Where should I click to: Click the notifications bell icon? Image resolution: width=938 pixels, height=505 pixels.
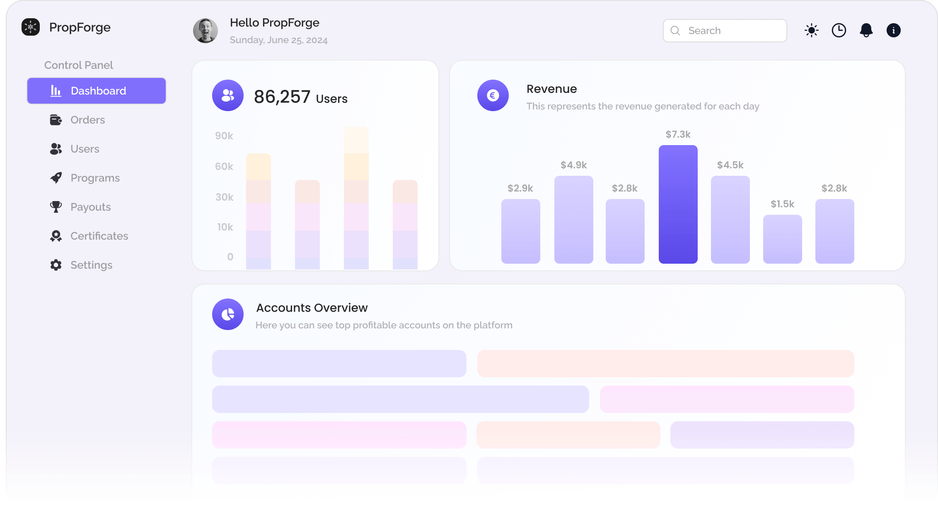pos(866,30)
